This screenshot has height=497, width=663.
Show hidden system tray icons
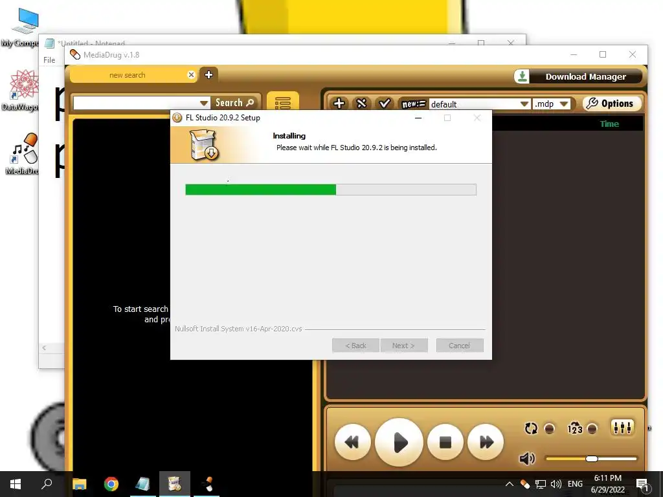[x=510, y=484]
